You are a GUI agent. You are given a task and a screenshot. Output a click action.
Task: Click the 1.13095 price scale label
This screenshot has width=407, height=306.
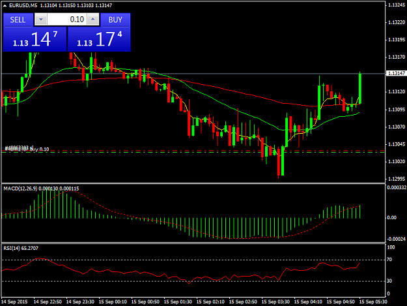pyautogui.click(x=397, y=110)
